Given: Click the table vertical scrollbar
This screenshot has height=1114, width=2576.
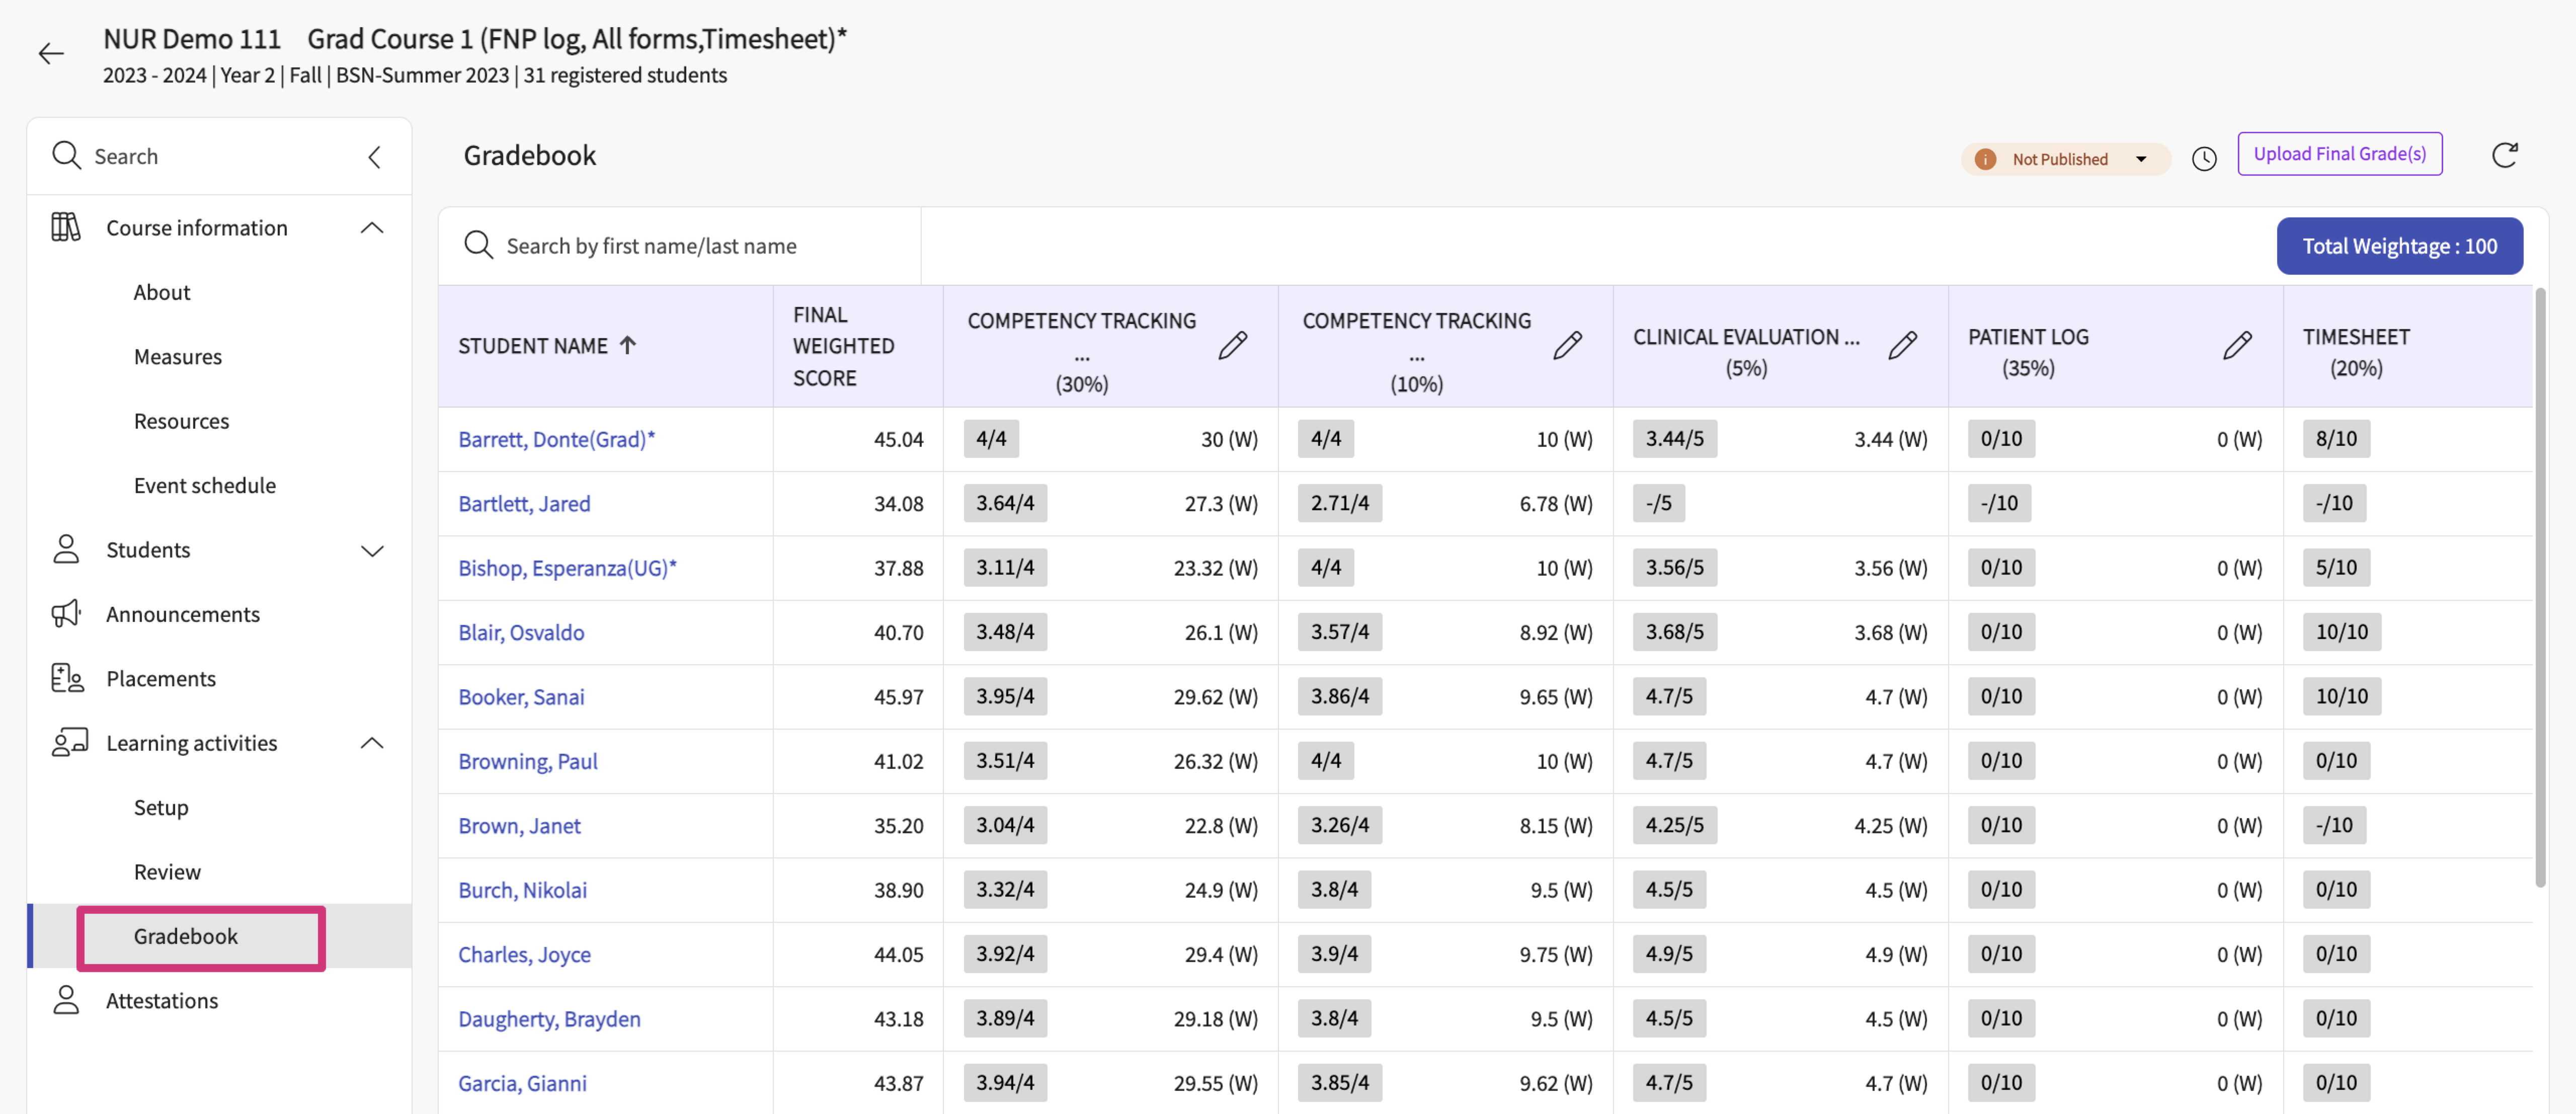Looking at the screenshot, I should pos(2540,586).
